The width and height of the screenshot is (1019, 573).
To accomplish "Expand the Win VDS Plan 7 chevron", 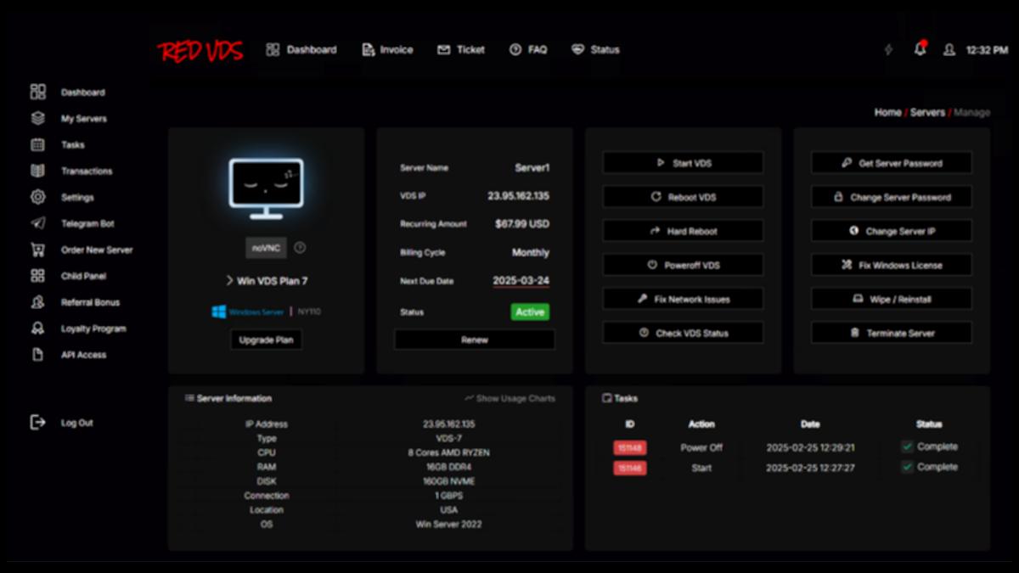I will [x=229, y=281].
